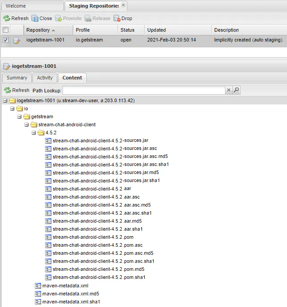Select file icon of 4.5.2.aar
287x307 pixels.
tap(48, 189)
